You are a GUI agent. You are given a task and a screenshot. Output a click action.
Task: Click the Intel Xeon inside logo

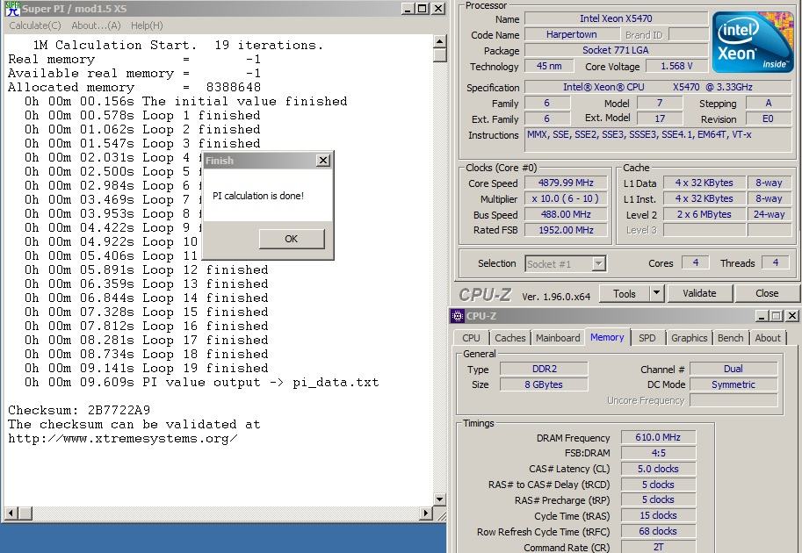click(x=753, y=43)
